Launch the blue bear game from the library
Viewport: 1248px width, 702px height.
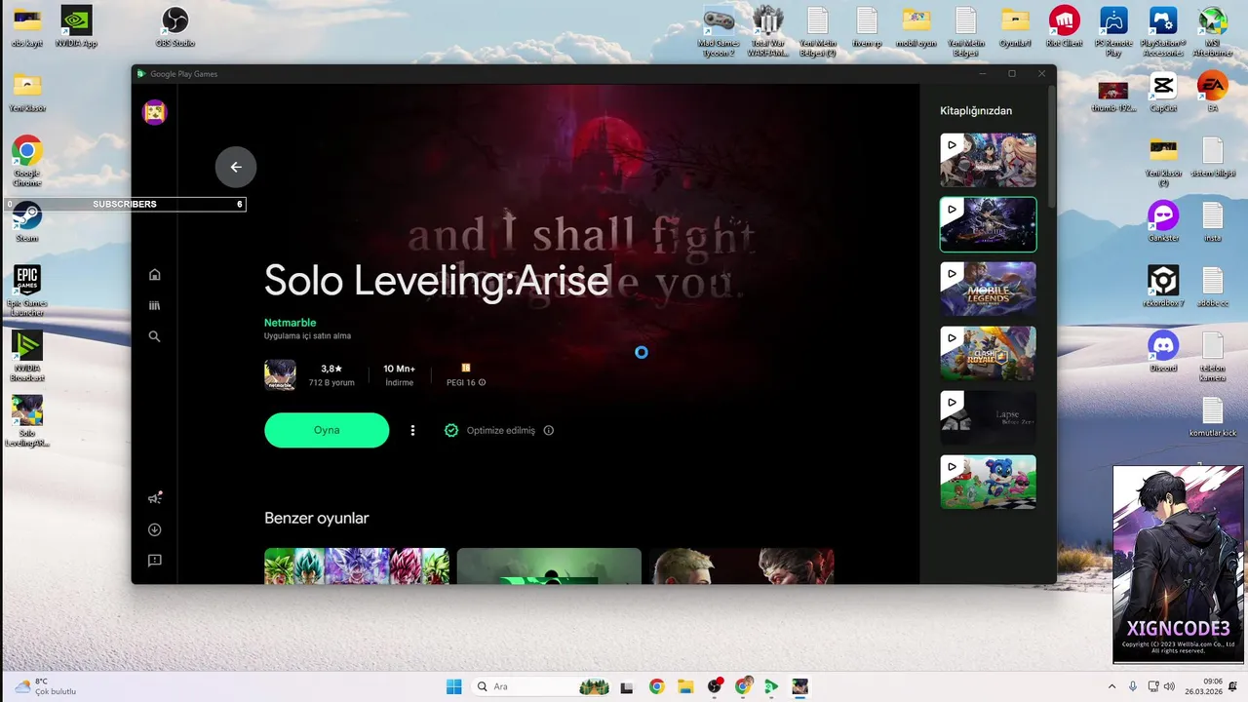point(988,482)
